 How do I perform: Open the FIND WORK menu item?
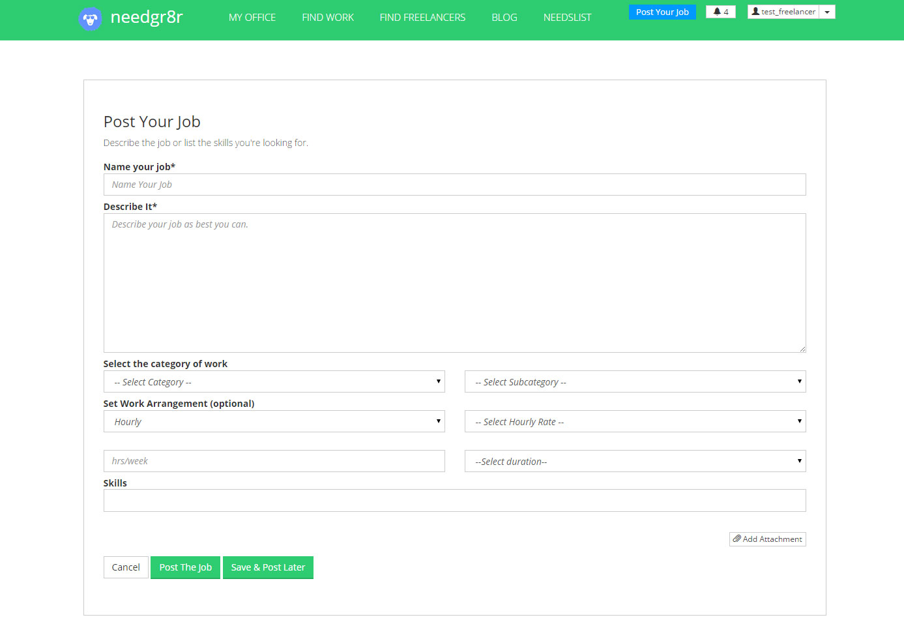click(328, 18)
